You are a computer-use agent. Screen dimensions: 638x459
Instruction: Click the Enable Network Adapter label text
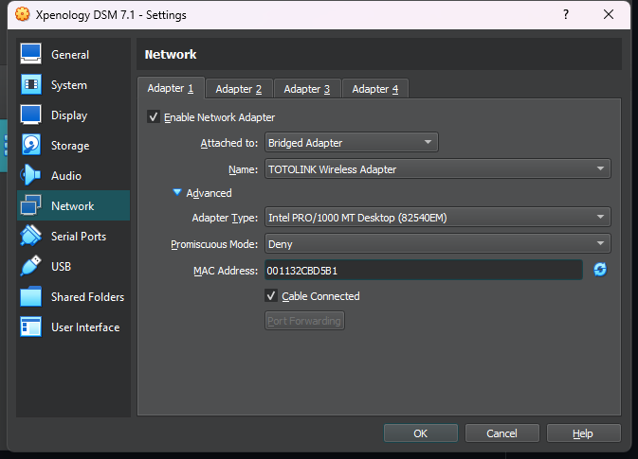tap(219, 117)
